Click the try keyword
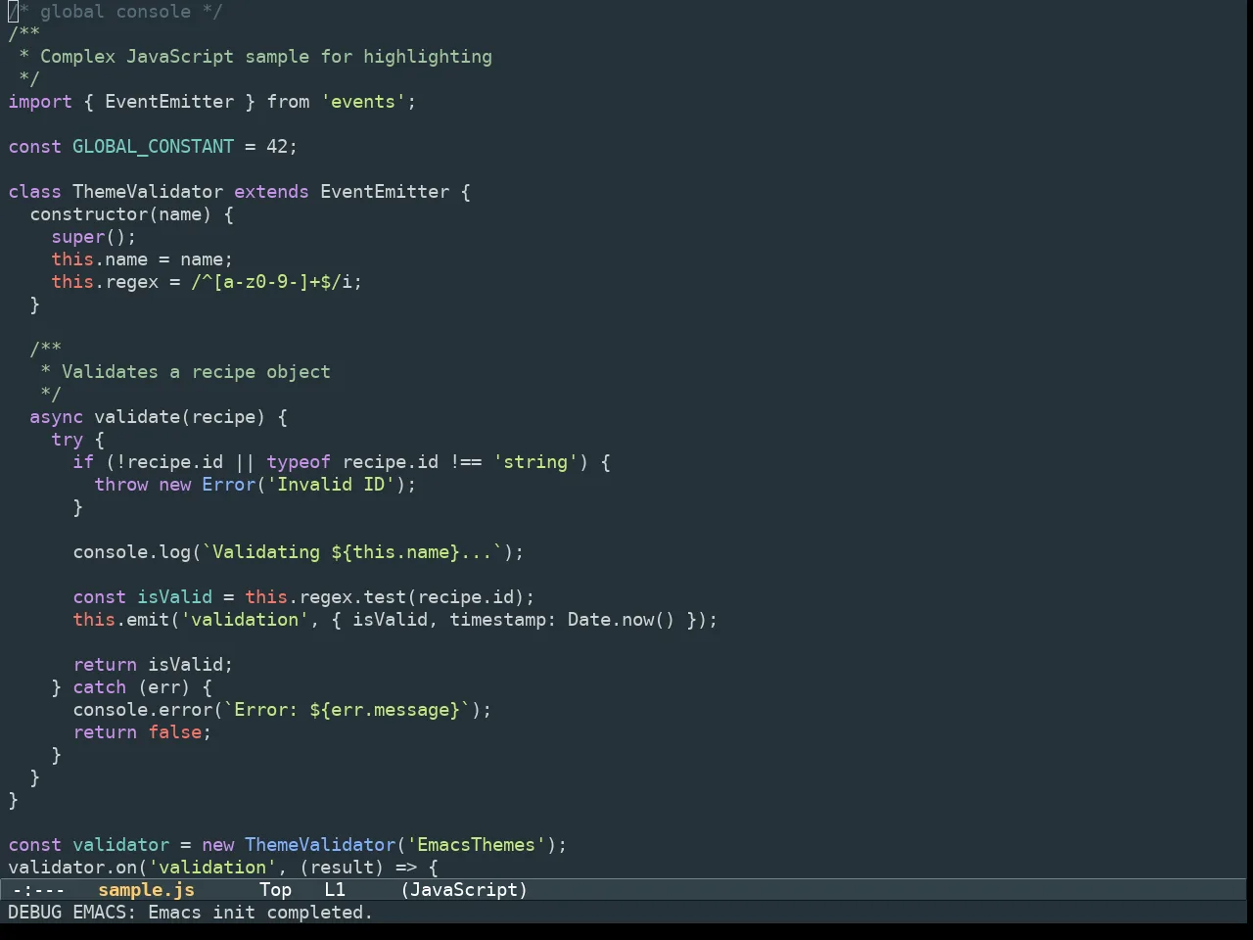This screenshot has width=1253, height=940. [68, 440]
